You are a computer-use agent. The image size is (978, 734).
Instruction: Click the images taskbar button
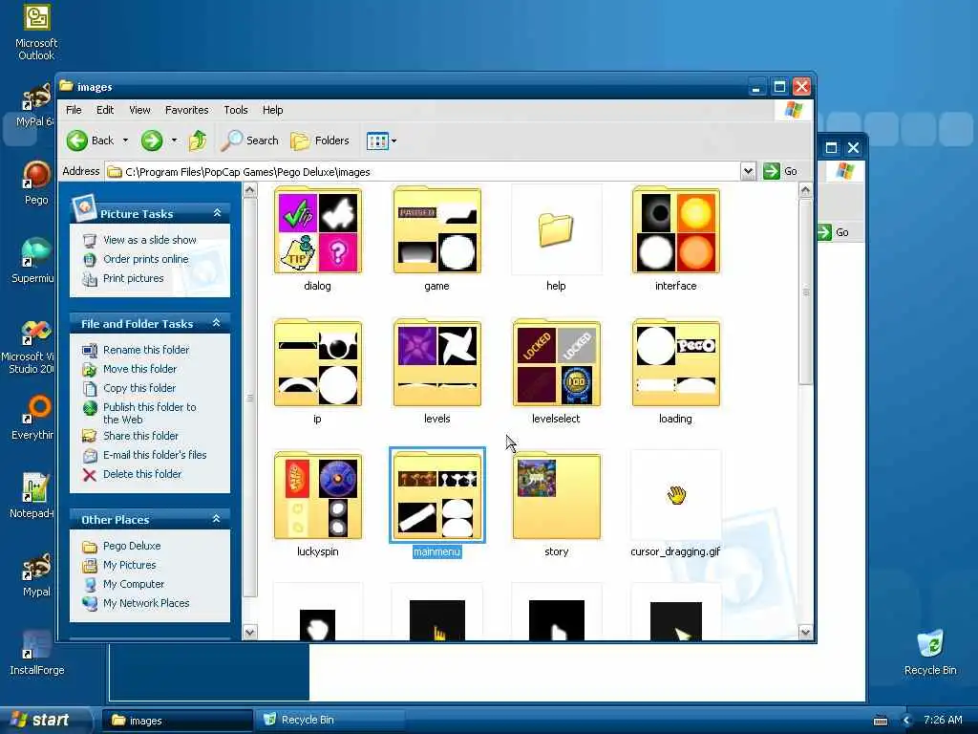[x=177, y=721]
